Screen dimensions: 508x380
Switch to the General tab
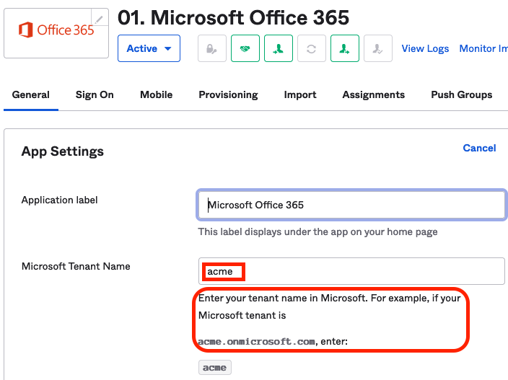click(31, 94)
